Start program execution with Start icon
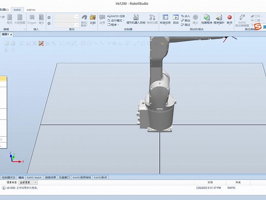Viewport: 266px width, 200px height. point(175,19)
